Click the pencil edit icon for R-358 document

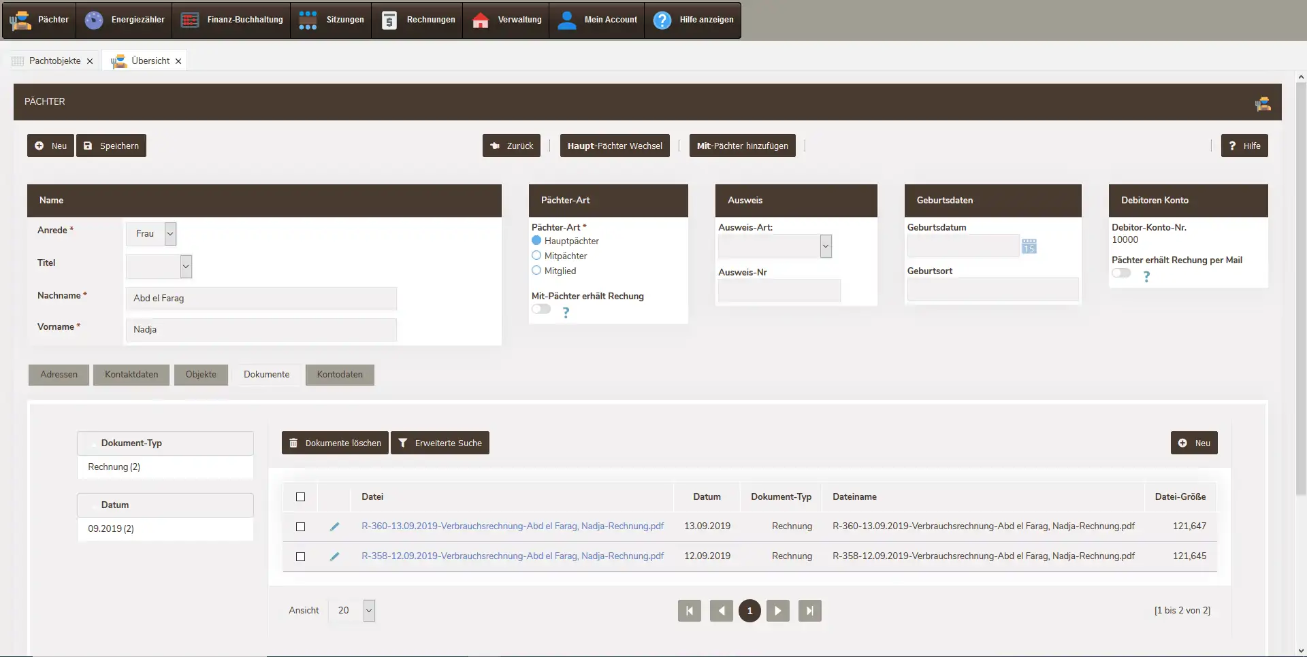click(334, 556)
